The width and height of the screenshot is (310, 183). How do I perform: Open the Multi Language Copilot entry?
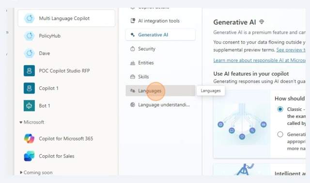pyautogui.click(x=66, y=18)
